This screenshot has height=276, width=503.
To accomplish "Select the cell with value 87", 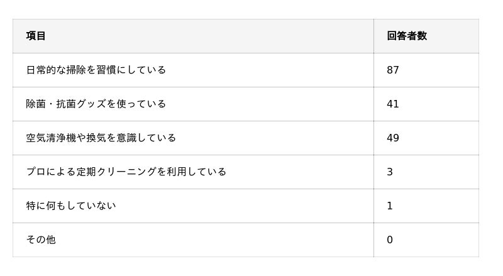I will click(x=393, y=70).
